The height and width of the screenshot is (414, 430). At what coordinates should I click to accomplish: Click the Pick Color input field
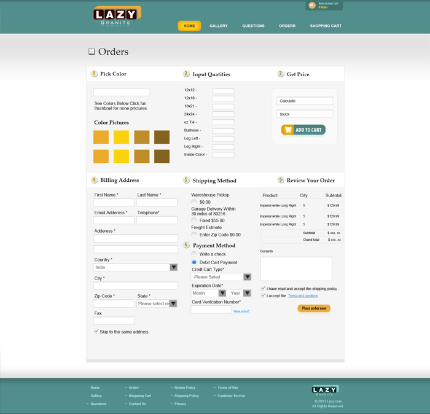(122, 92)
